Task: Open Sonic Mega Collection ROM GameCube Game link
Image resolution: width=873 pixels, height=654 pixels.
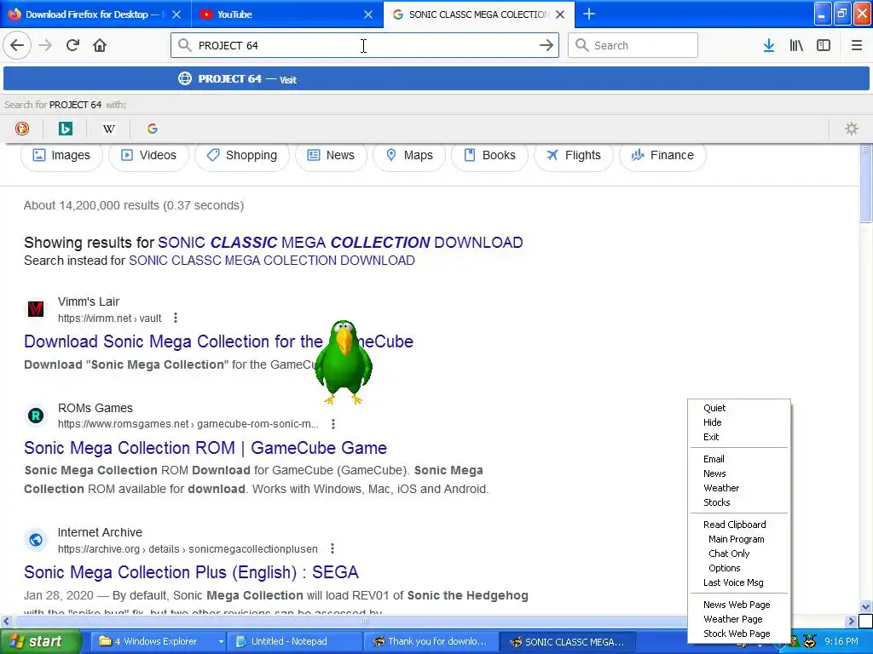Action: coord(205,448)
